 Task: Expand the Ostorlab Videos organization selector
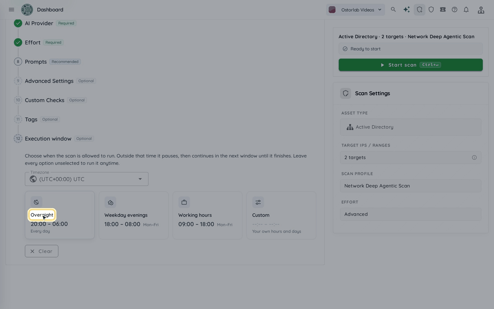[355, 10]
